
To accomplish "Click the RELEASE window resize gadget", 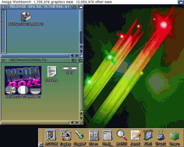I will point(81,56).
